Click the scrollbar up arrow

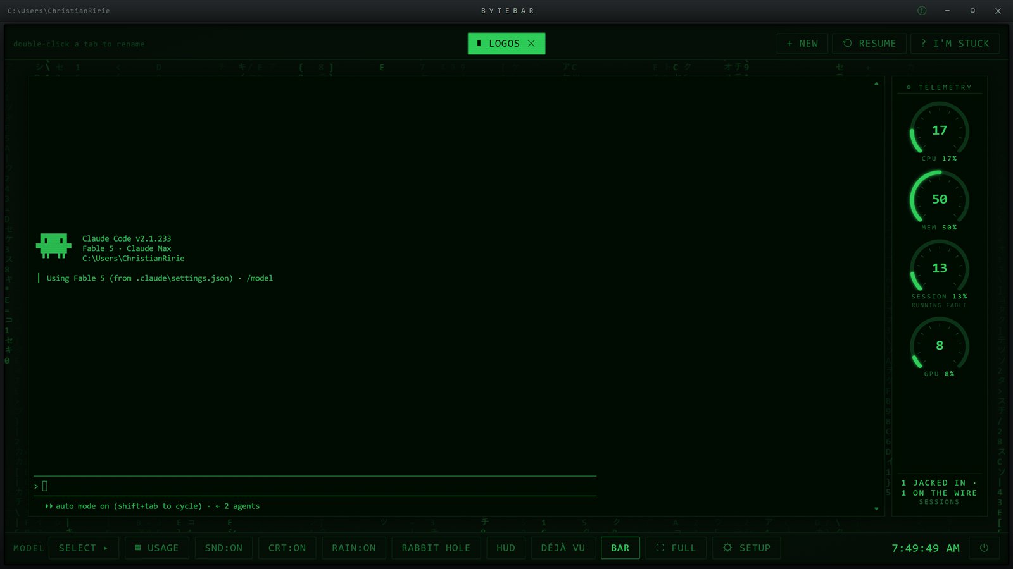pyautogui.click(x=876, y=83)
